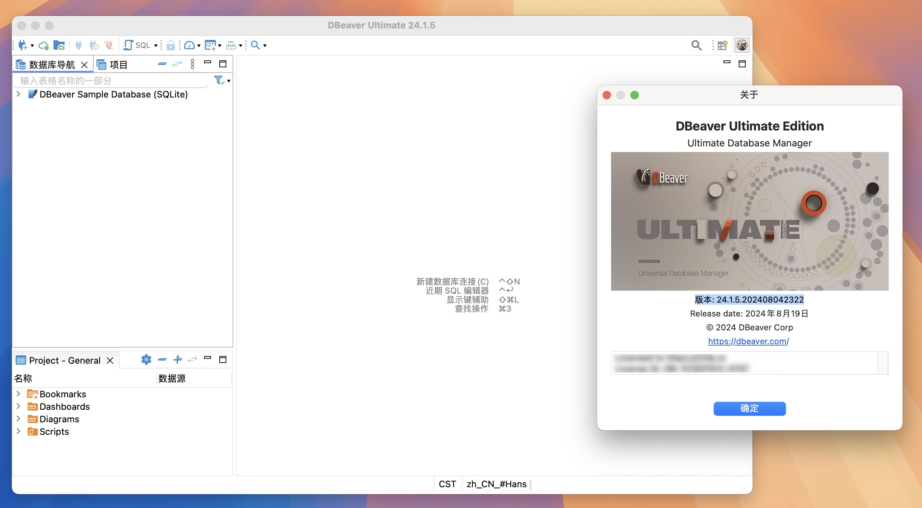Click the Connect plug toolbar icon

(79, 45)
